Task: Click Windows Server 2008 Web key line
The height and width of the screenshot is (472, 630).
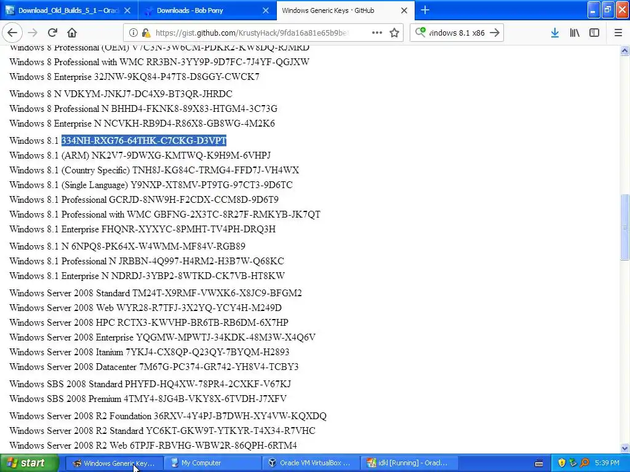Action: [x=145, y=308]
